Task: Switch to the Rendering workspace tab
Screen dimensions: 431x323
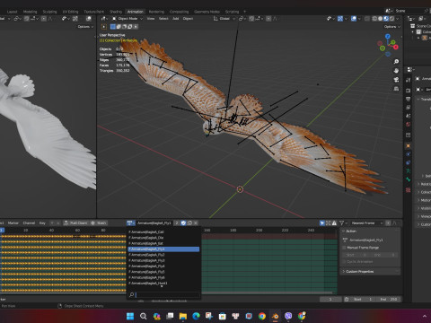Action: click(156, 12)
